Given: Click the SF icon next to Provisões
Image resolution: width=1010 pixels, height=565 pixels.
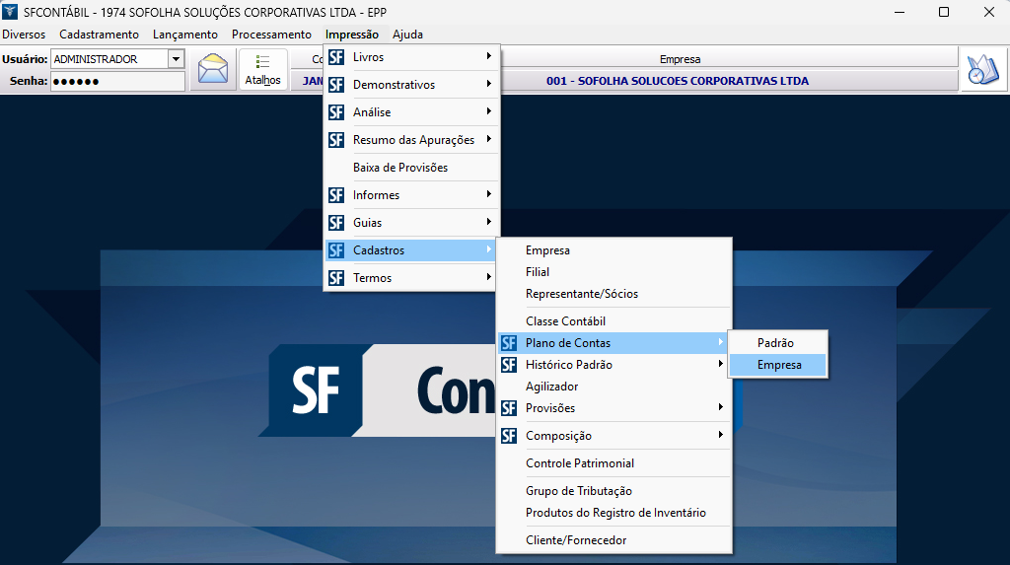Looking at the screenshot, I should tap(509, 408).
